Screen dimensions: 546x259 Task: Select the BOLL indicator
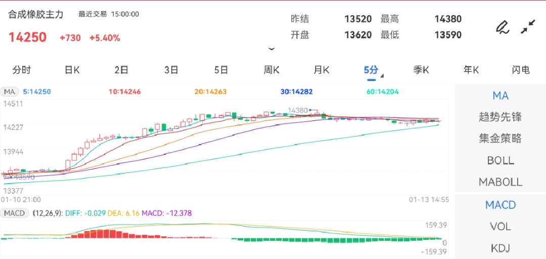coord(500,160)
